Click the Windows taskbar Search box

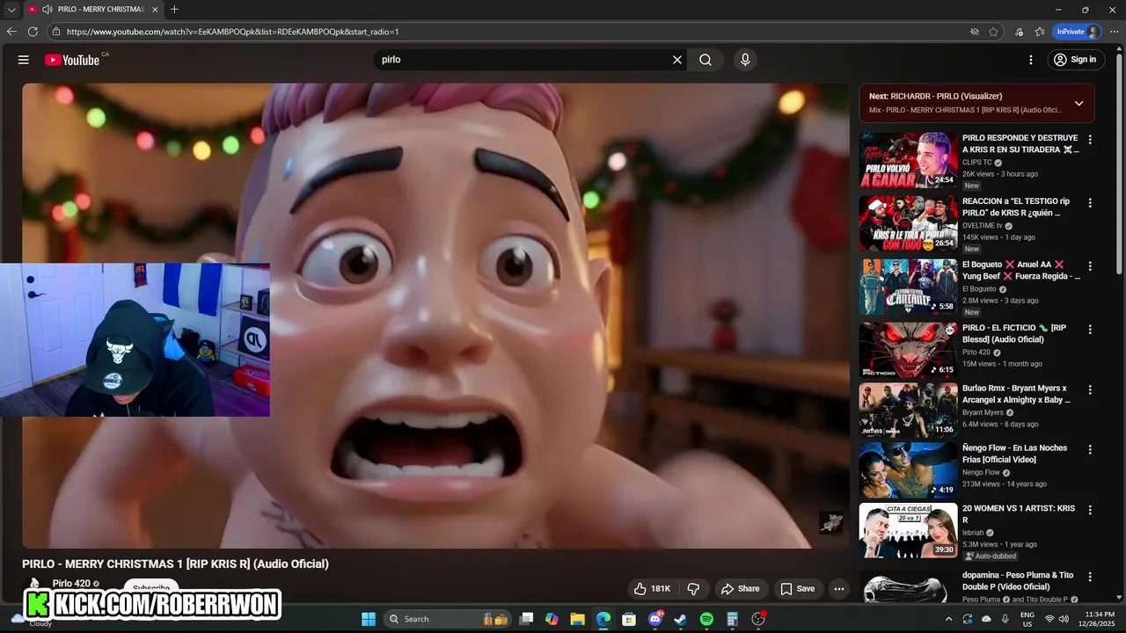[447, 619]
